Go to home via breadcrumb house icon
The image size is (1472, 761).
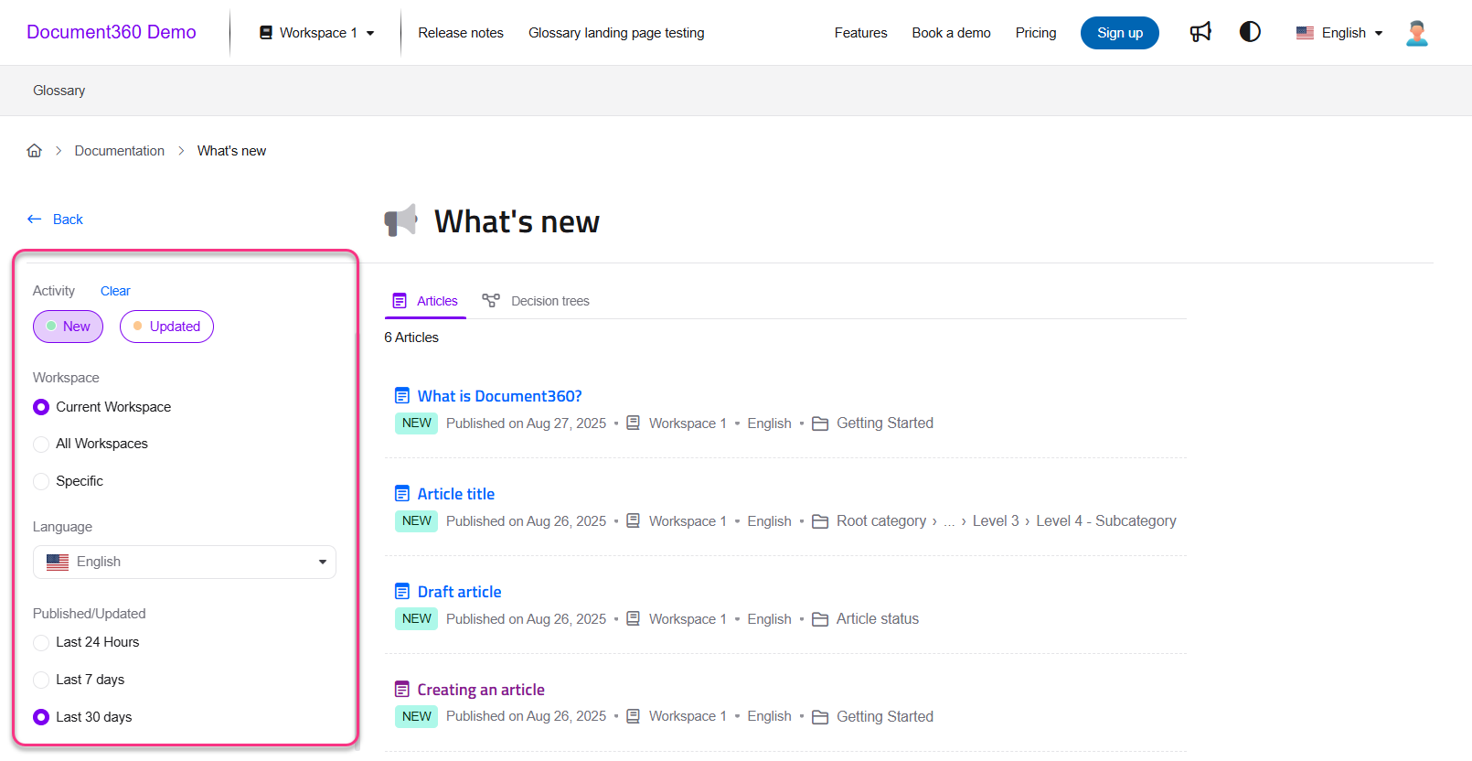click(35, 151)
